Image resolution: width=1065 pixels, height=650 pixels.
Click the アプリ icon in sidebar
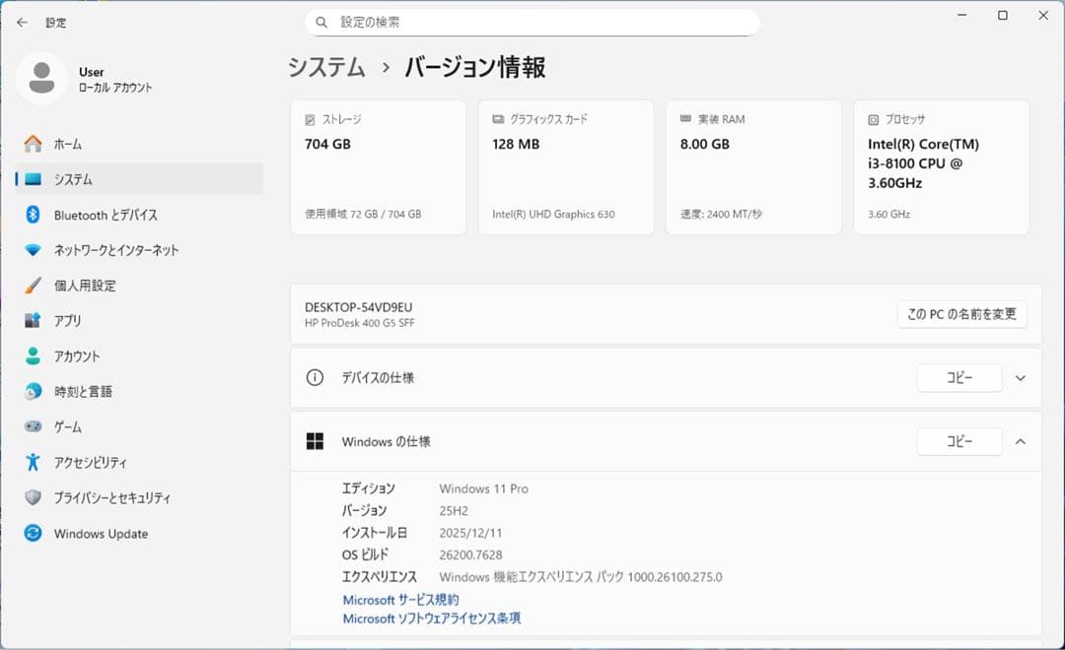pyautogui.click(x=33, y=320)
